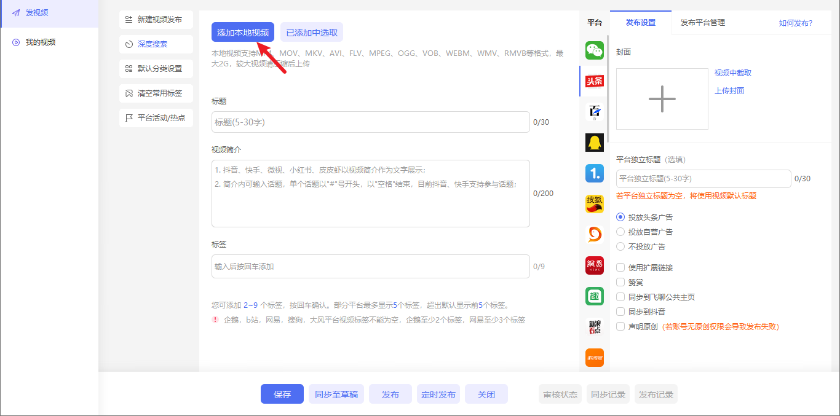Focus the 平台独立标题 input field
Screen dimensions: 840x416
pyautogui.click(x=703, y=179)
